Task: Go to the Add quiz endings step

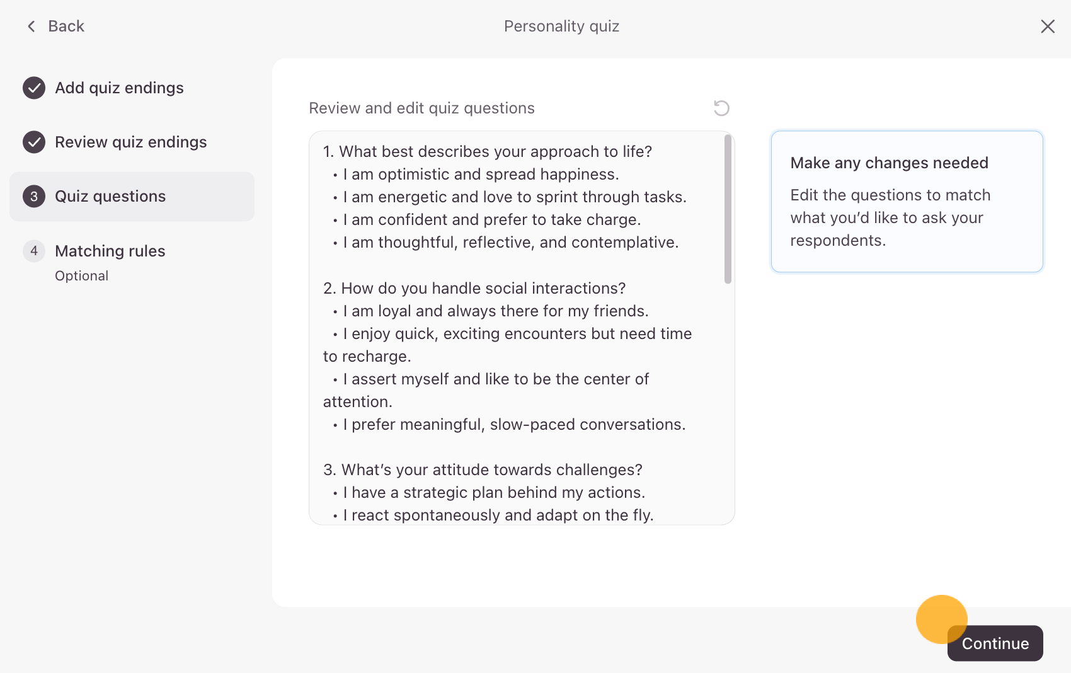Action: point(119,88)
